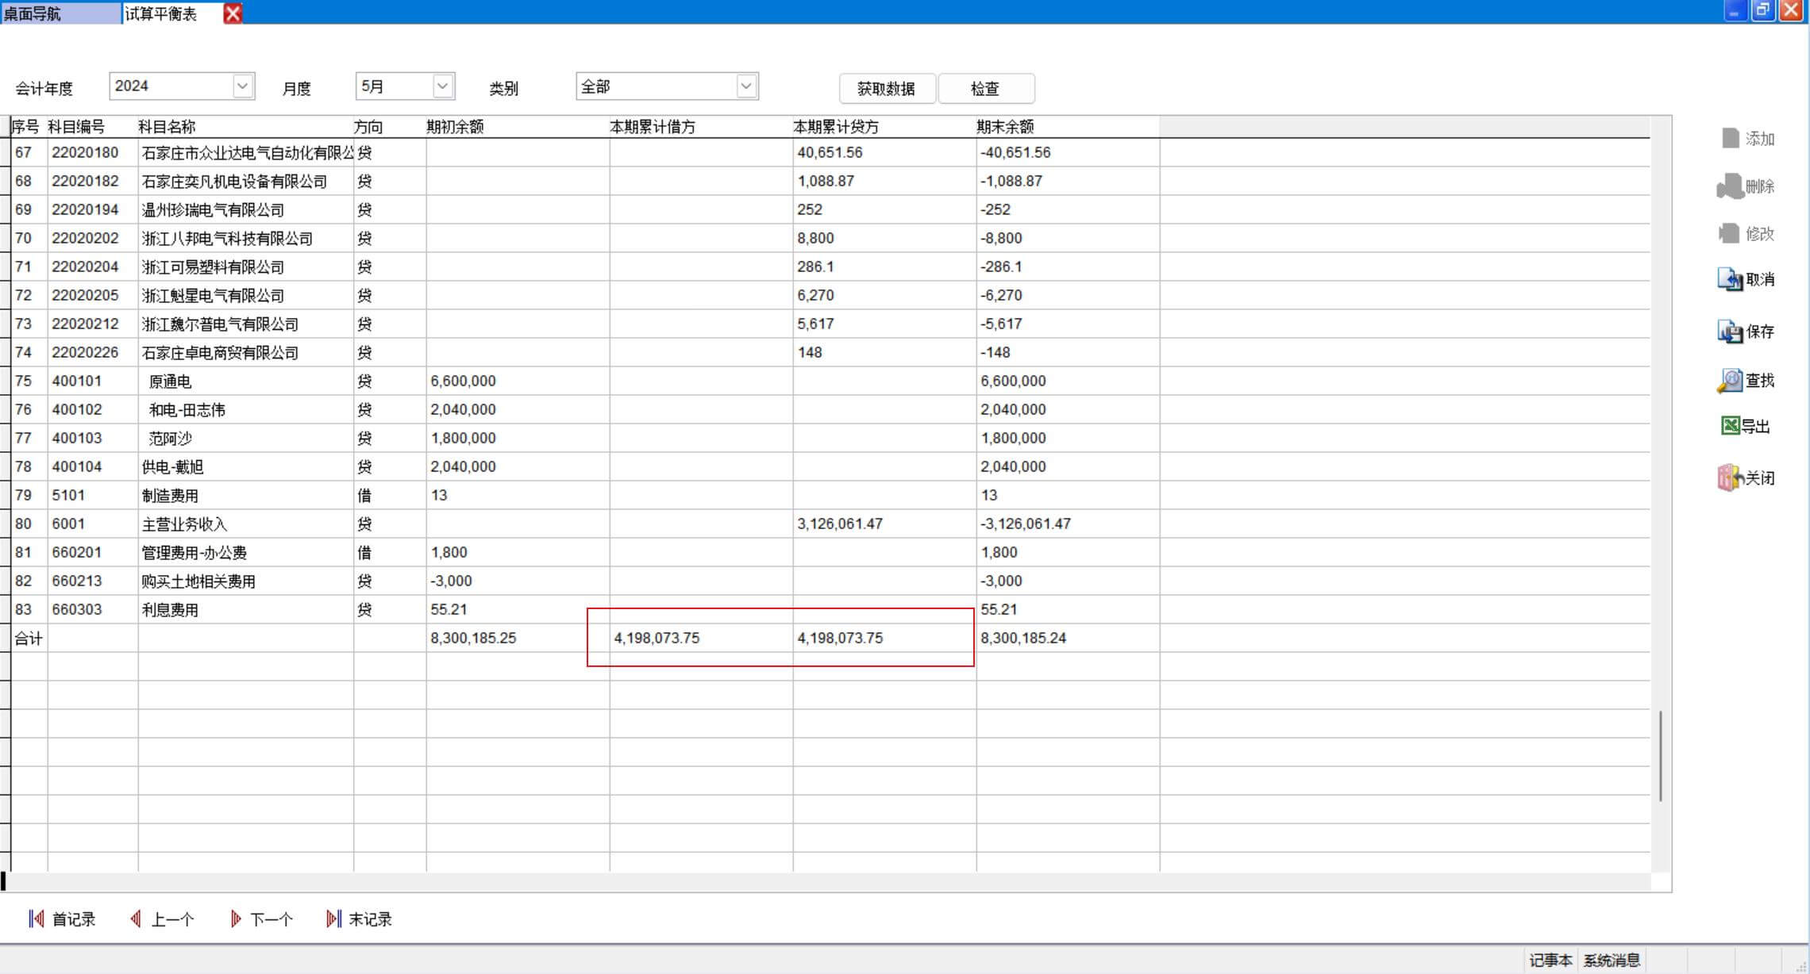Viewport: 1810px width, 974px height.
Task: Click the Close door icon
Action: 1730,477
